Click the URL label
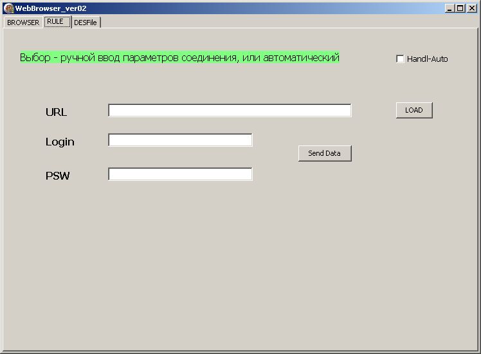The image size is (481, 354). coord(56,112)
